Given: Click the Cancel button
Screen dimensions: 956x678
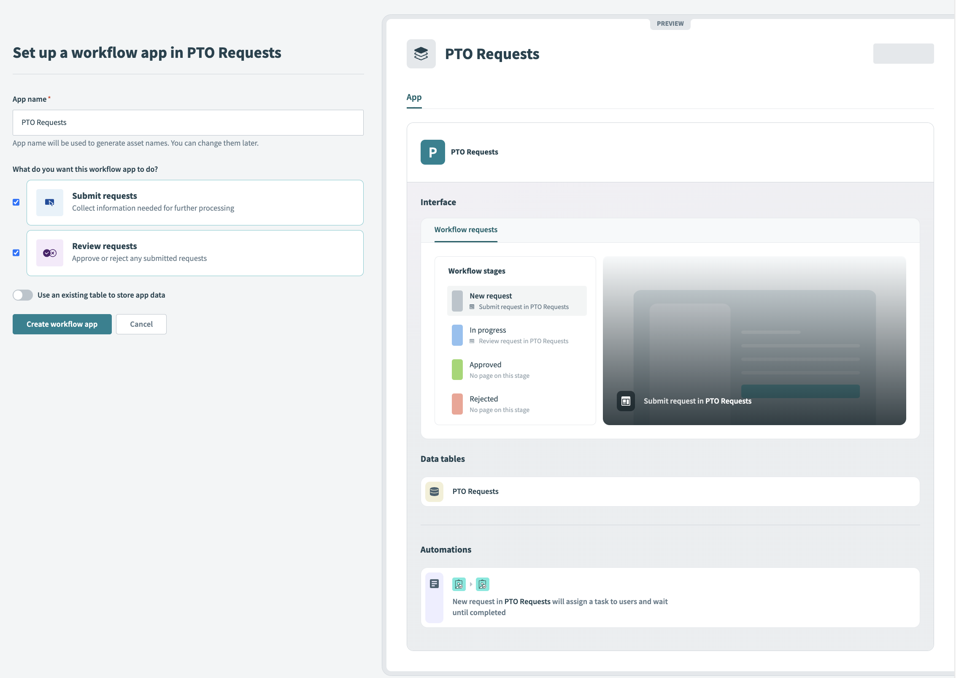Looking at the screenshot, I should point(141,323).
